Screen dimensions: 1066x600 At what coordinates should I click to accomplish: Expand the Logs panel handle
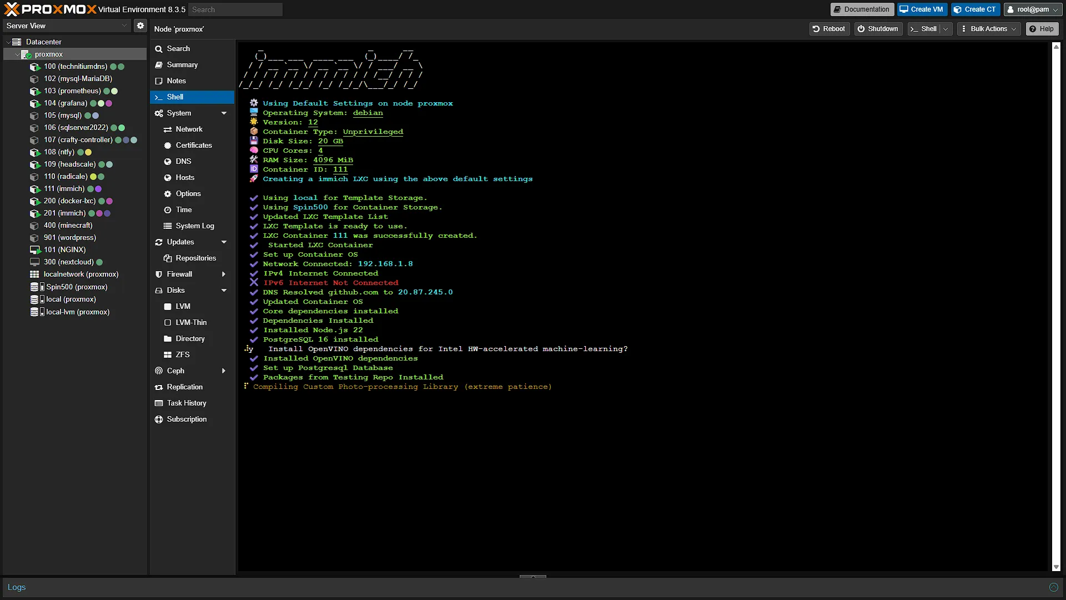533,577
